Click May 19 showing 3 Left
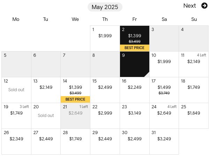The width and height of the screenshot is (210, 156). click(x=16, y=116)
